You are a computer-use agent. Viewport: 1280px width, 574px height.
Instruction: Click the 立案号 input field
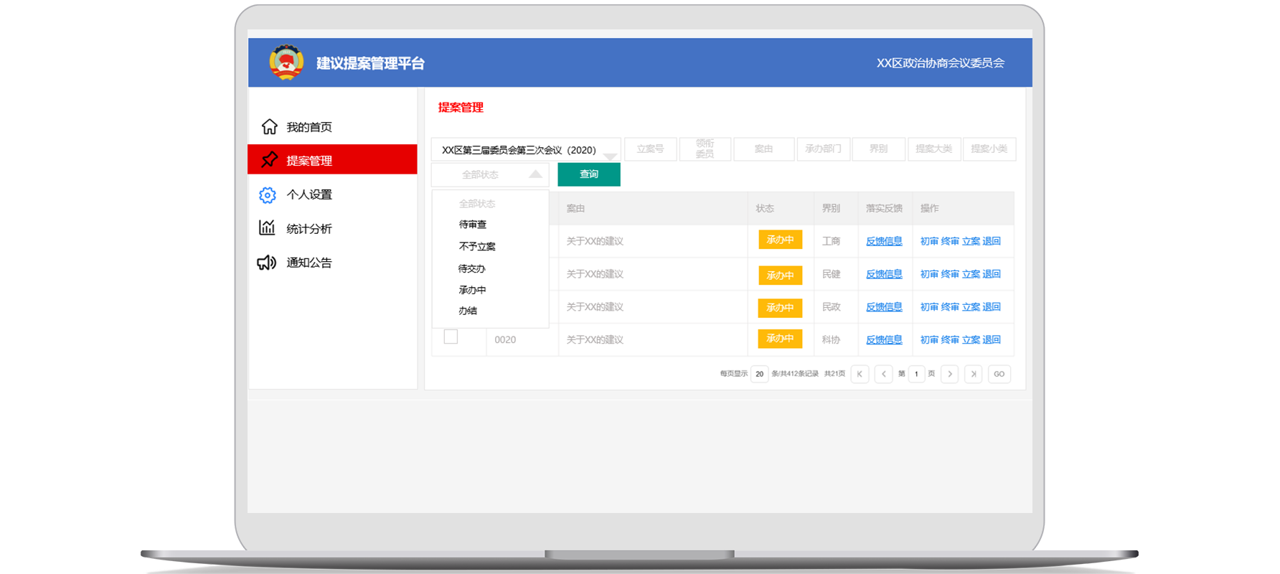pos(651,149)
